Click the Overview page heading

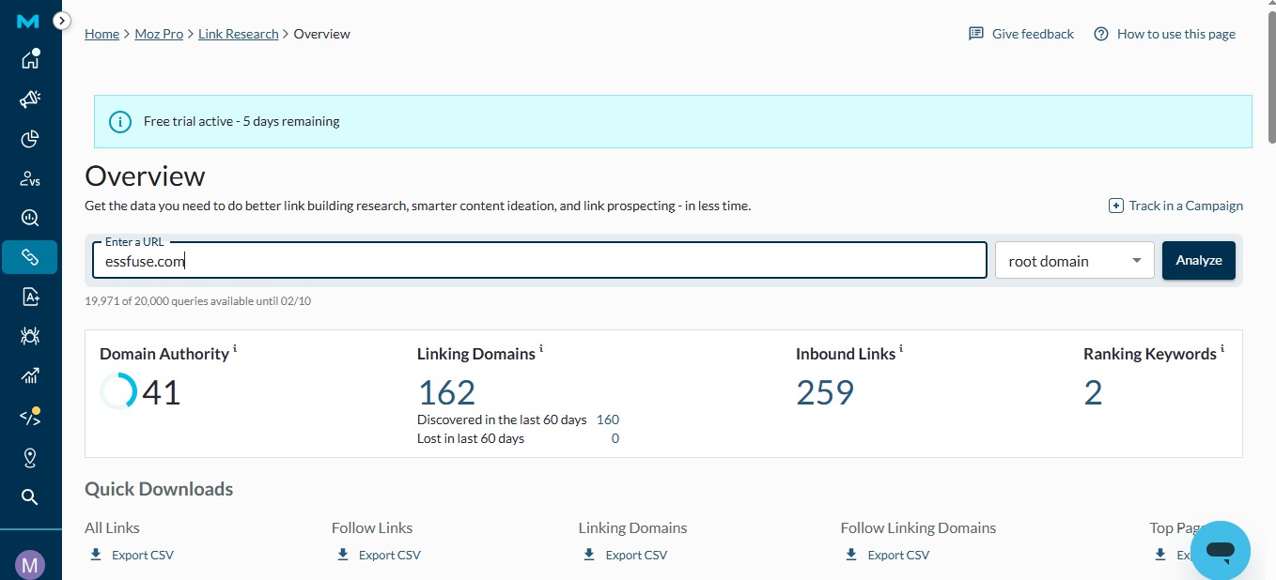(145, 176)
